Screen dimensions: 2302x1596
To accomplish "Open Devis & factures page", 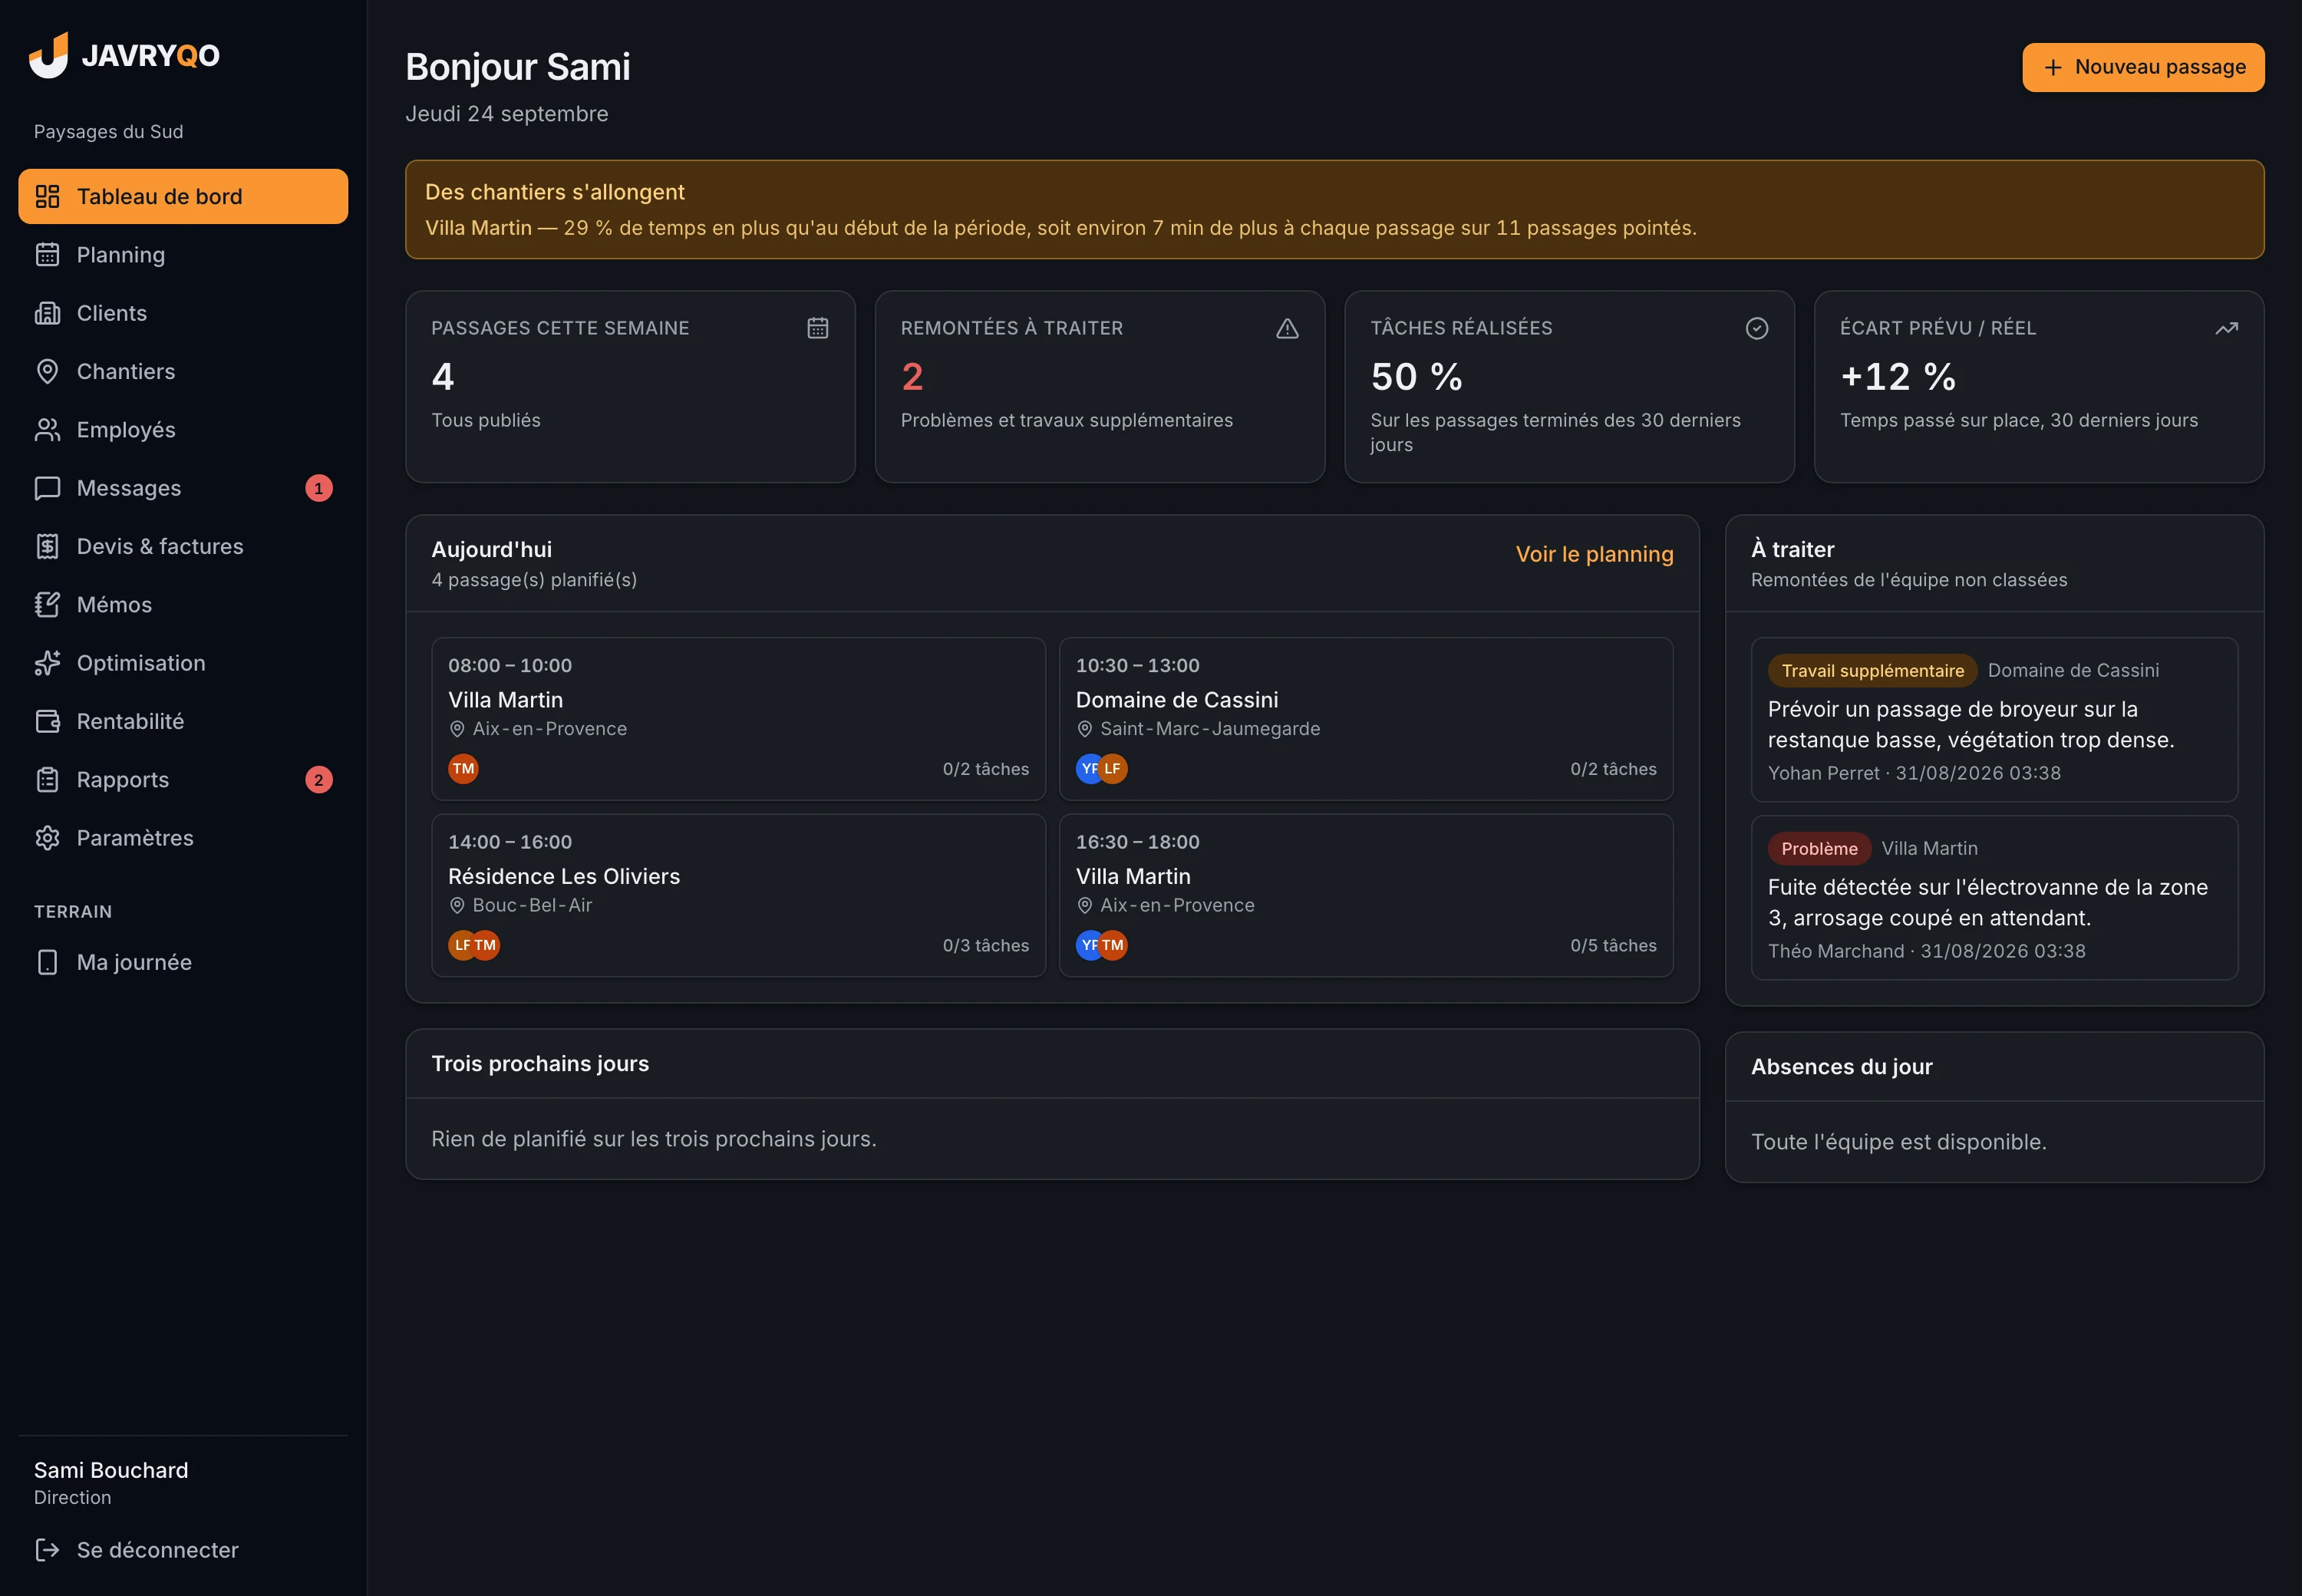I will coord(183,546).
